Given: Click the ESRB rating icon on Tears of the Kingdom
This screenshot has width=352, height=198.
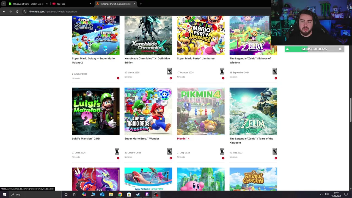Looking at the screenshot, I should tap(274, 151).
